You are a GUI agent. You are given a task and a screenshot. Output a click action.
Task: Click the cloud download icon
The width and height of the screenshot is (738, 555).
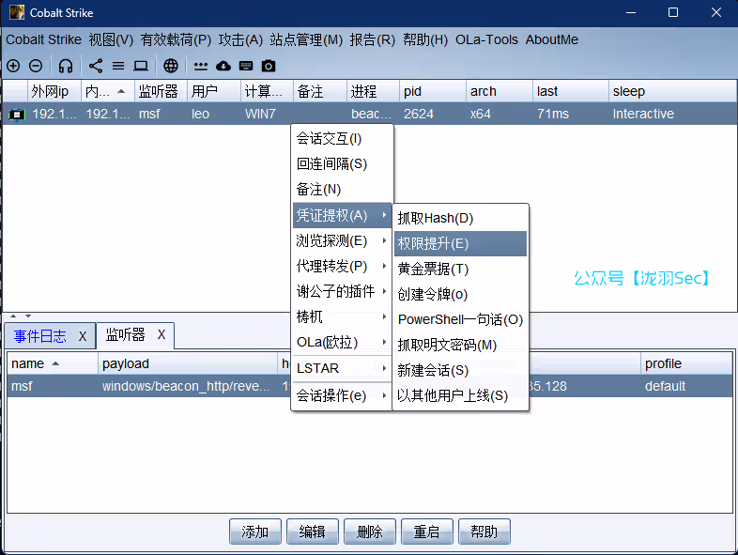coord(223,66)
